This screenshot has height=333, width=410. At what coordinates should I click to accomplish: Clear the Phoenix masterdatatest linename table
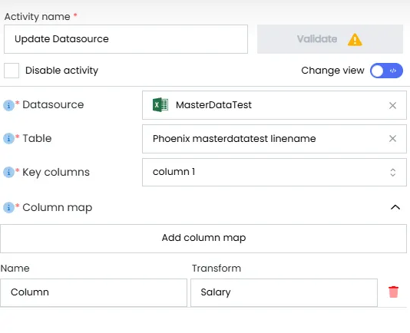392,139
